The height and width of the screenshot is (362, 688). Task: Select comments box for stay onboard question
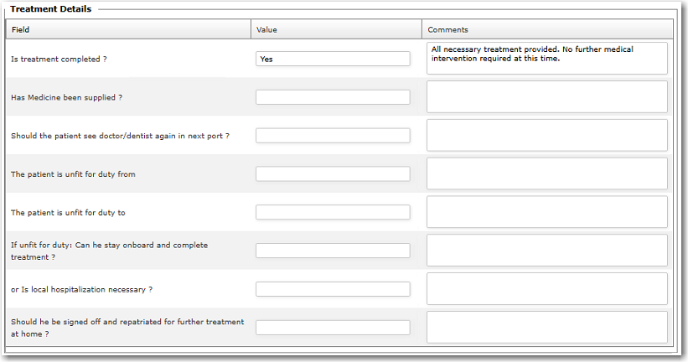pos(546,251)
